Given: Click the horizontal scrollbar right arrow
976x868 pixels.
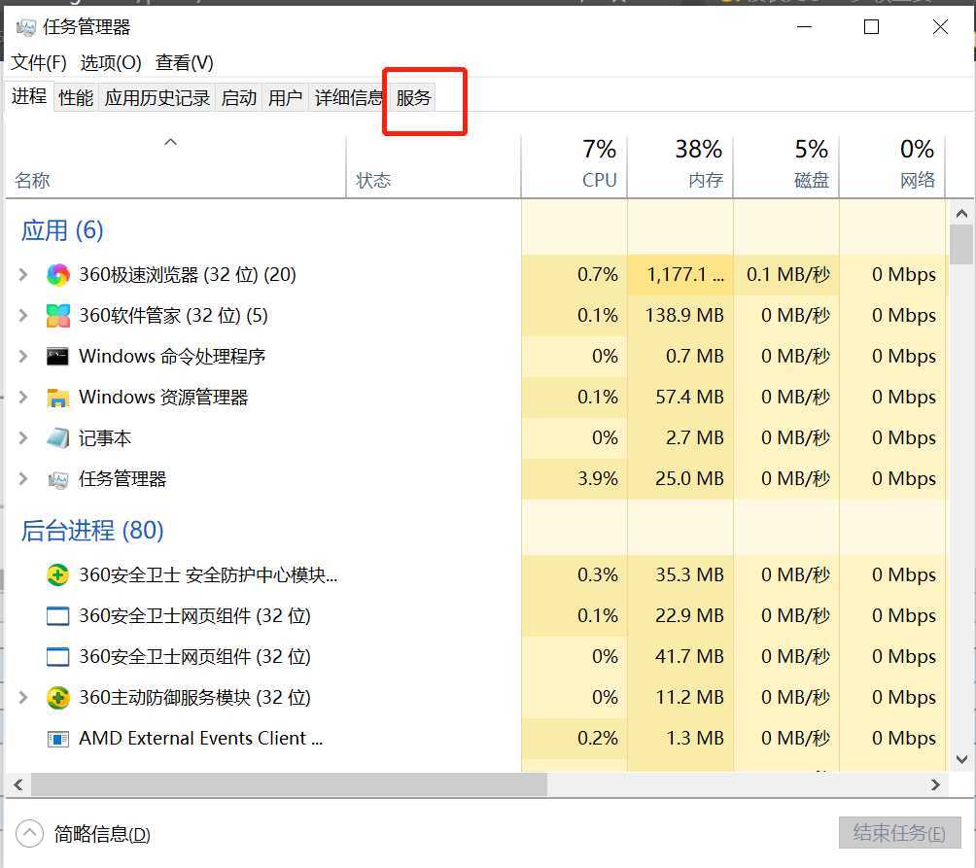Looking at the screenshot, I should (x=935, y=784).
